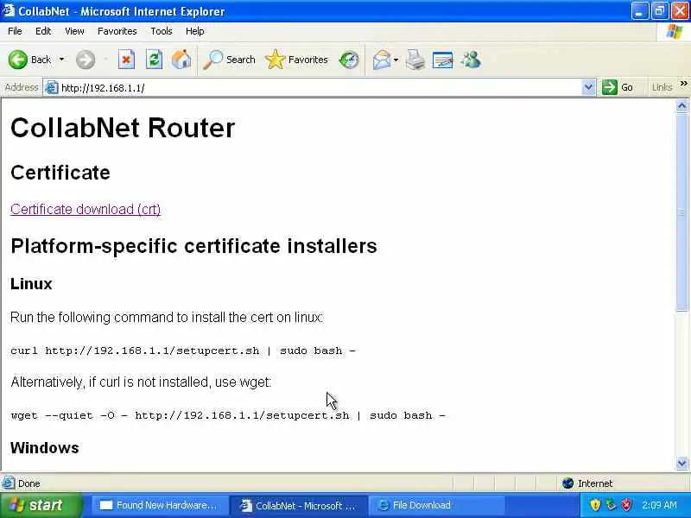Click the CollabNet Router heading
Viewport: 691px width, 518px height.
(x=123, y=128)
